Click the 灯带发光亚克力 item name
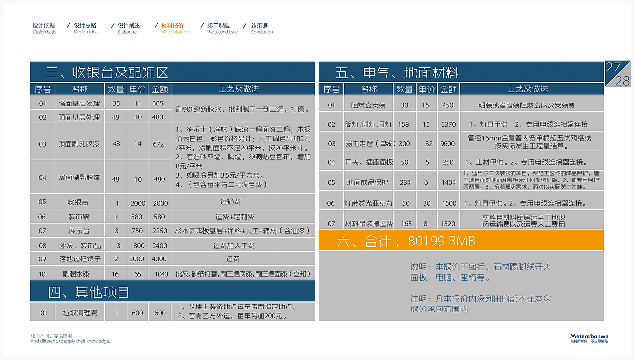This screenshot has width=635, height=360. (x=368, y=203)
